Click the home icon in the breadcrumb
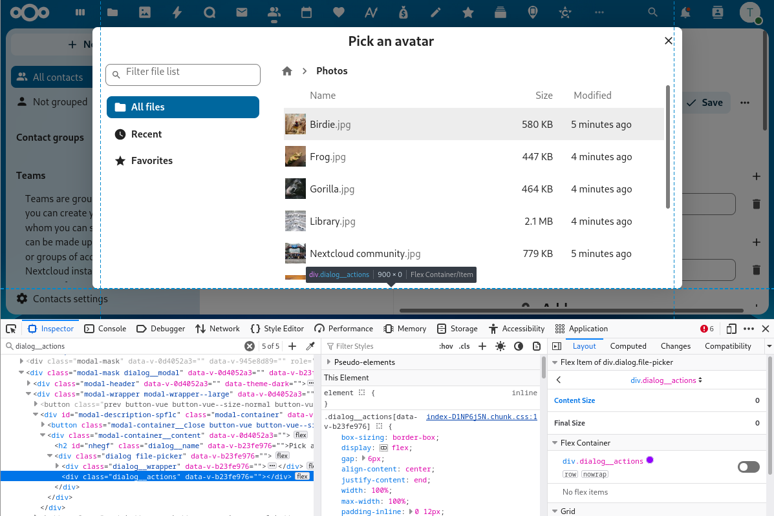 pos(287,71)
